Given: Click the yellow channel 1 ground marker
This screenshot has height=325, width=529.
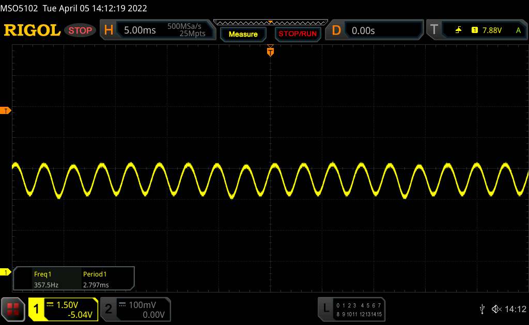Looking at the screenshot, I should [6, 272].
